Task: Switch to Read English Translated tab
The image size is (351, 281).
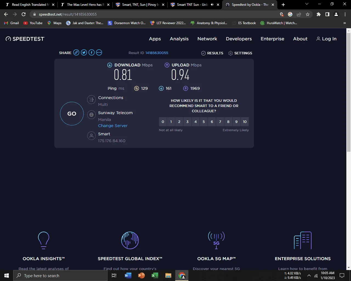Action: pos(30,5)
